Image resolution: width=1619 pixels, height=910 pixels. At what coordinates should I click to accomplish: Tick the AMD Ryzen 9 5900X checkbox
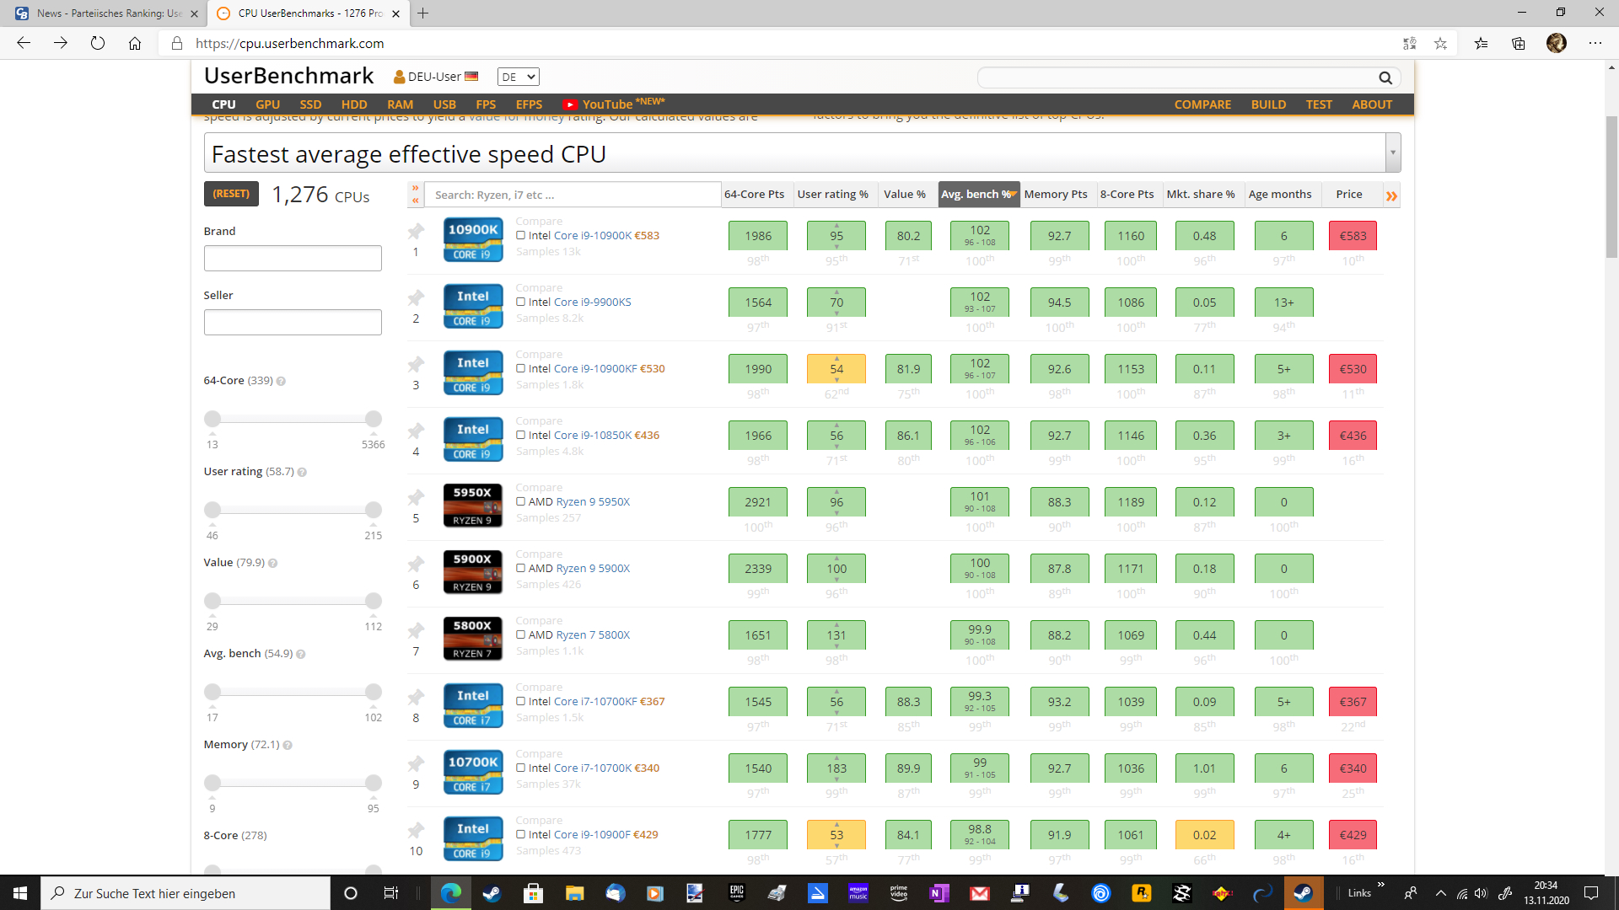point(521,568)
